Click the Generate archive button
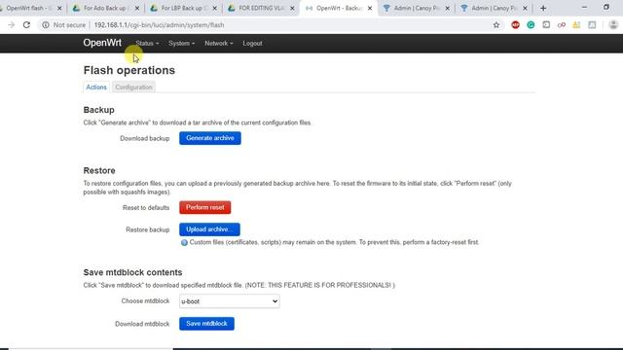The height and width of the screenshot is (350, 623). [210, 138]
